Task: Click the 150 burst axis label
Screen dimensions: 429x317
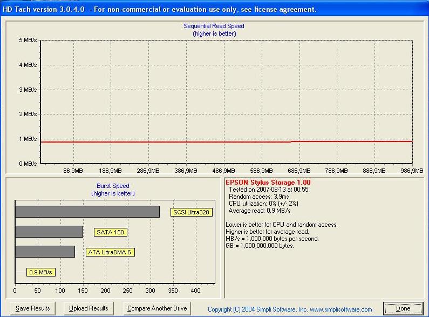Action: [83, 291]
